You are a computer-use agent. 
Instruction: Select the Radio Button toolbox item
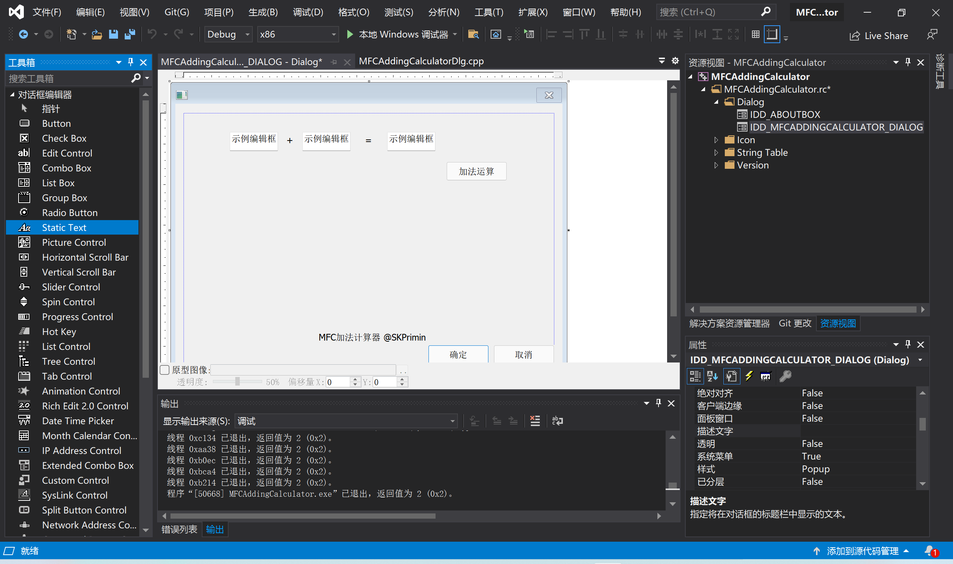click(70, 213)
